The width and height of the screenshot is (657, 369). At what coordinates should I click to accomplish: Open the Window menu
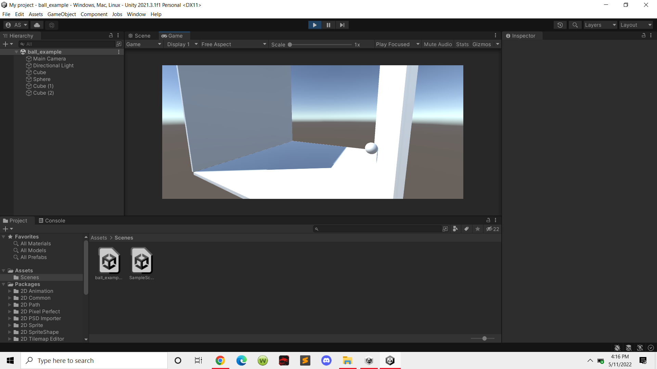pyautogui.click(x=136, y=14)
